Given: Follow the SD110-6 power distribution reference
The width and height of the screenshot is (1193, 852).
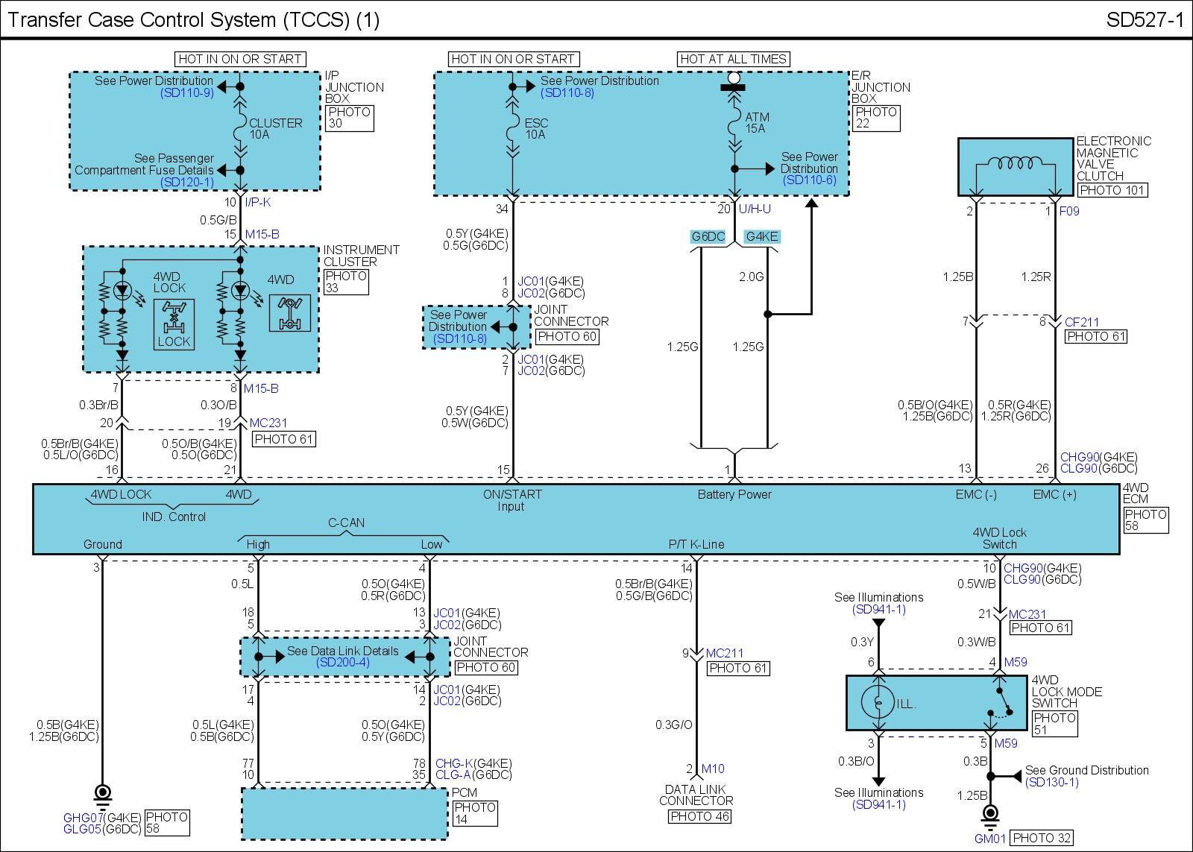Looking at the screenshot, I should [809, 180].
